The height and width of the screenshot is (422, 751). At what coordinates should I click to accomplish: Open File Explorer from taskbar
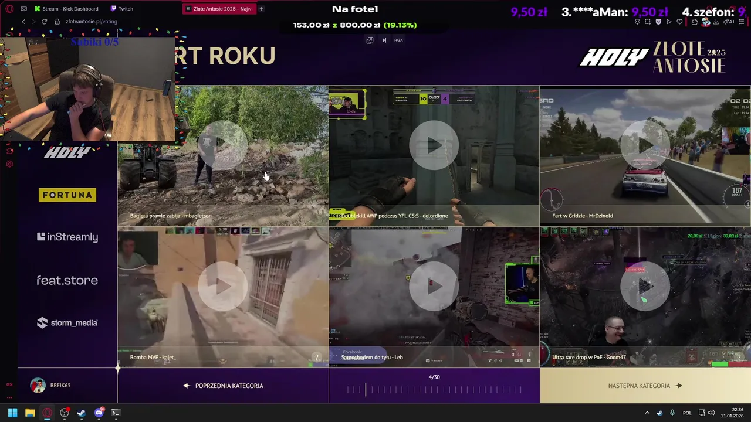(30, 413)
